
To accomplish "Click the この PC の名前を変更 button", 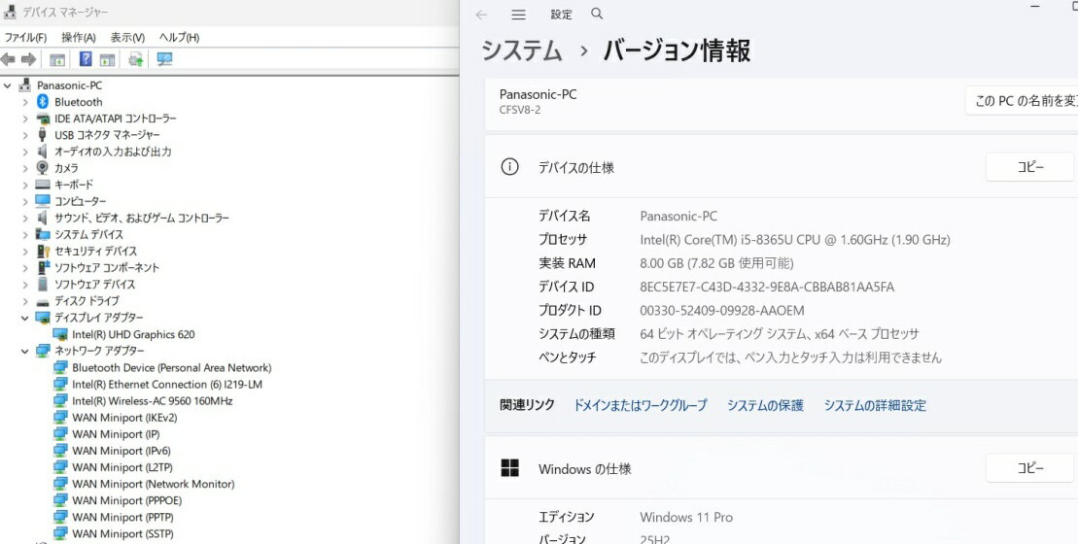I will pyautogui.click(x=1023, y=101).
